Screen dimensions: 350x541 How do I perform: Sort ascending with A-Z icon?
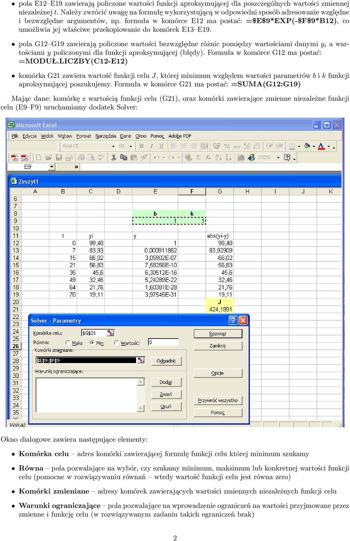[218, 157]
